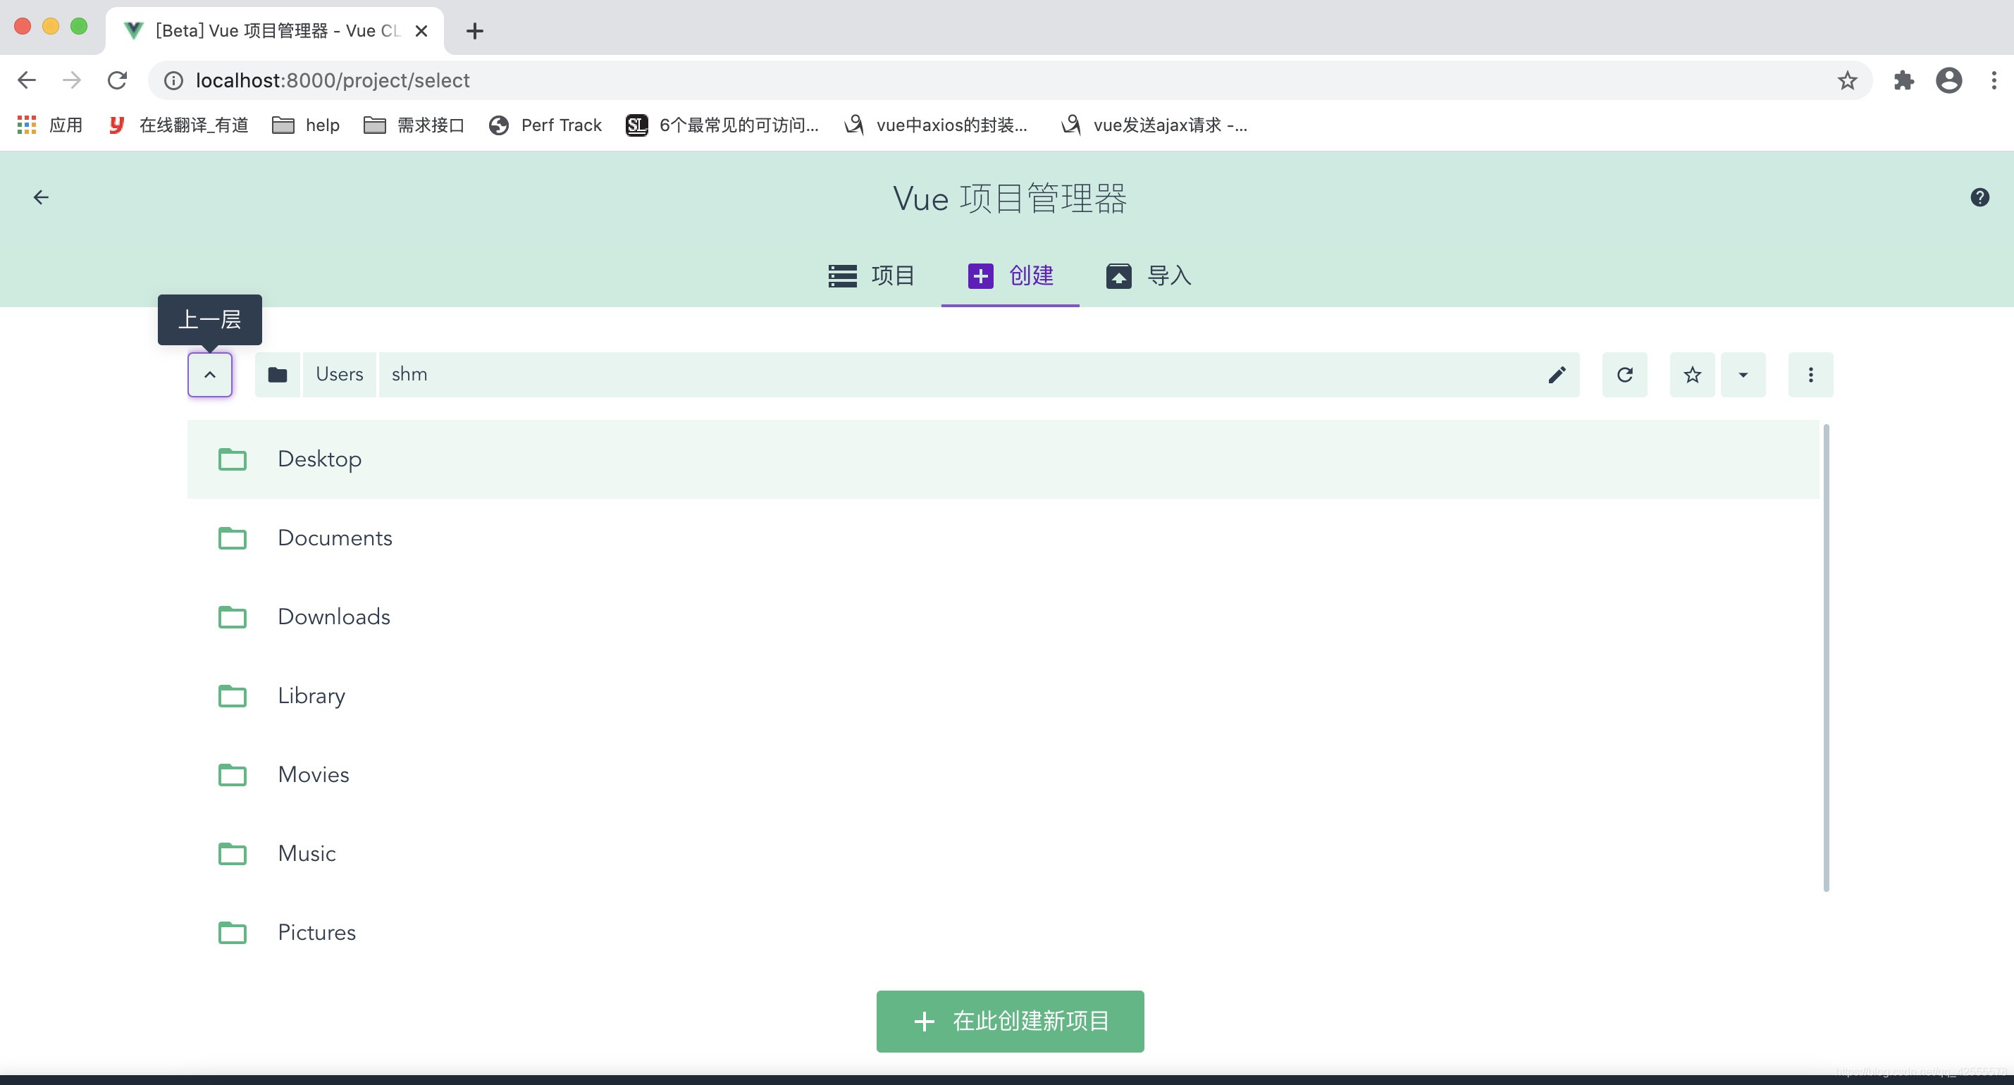Click the Users path segment
Viewport: 2014px width, 1085px height.
click(340, 374)
